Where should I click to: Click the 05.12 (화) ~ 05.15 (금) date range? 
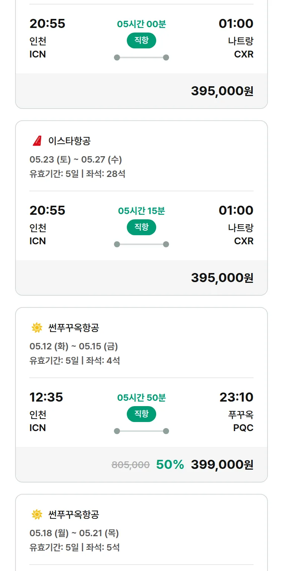(74, 346)
